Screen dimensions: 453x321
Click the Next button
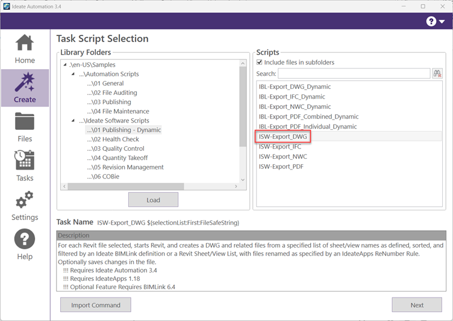point(417,305)
